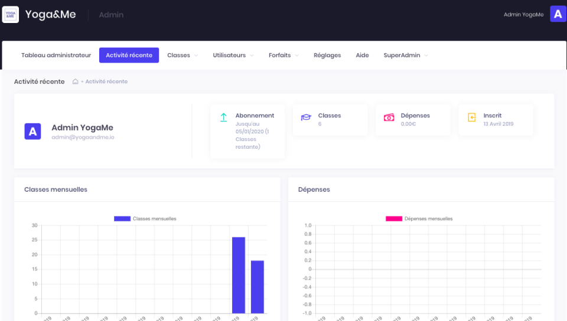Click the Admin label beside brand
The height and width of the screenshot is (321, 567).
112,15
